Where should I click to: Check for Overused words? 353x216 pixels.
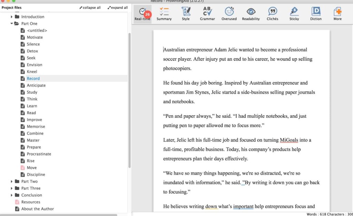[x=229, y=14]
